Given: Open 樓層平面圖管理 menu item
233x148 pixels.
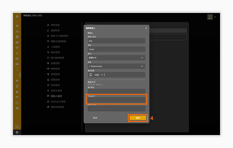Looking at the screenshot, I should [x=56, y=41].
